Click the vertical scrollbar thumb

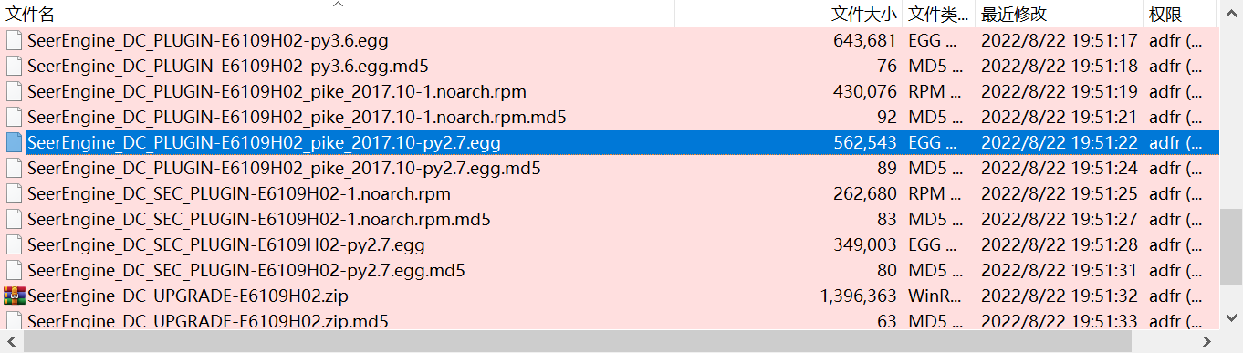pyautogui.click(x=1231, y=246)
